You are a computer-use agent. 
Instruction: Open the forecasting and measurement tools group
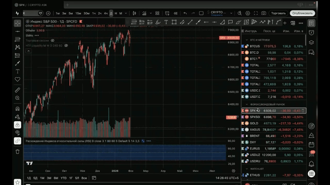(x=18, y=55)
